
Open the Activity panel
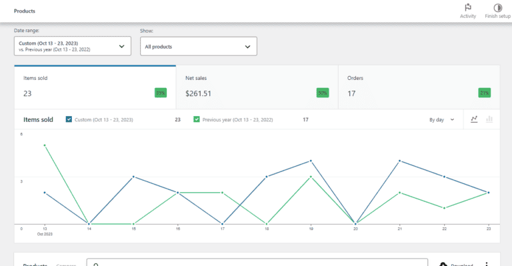tap(468, 11)
